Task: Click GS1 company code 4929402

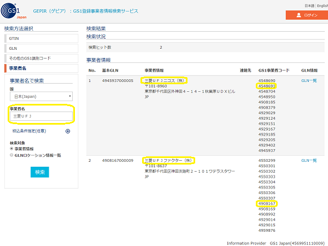Action: pos(267,145)
